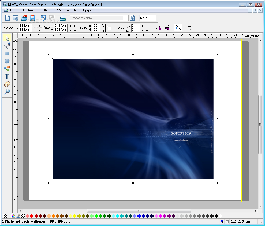Screen dimensions: 265x226
Task: Select the Text tool
Action: pos(7,76)
